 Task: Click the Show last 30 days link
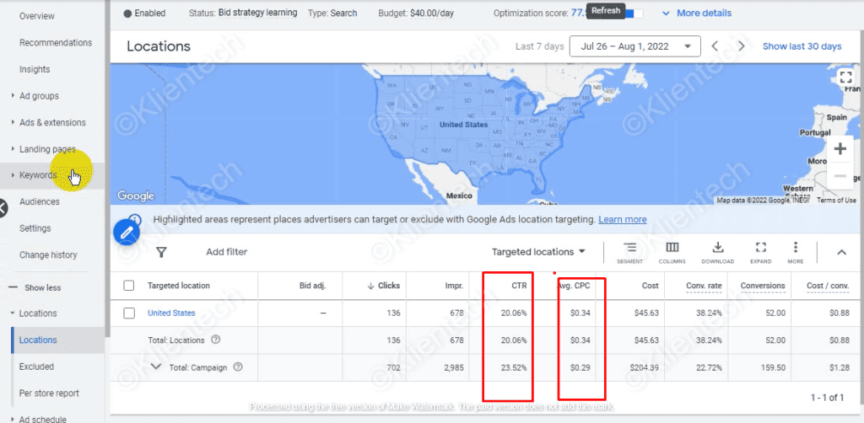(802, 46)
